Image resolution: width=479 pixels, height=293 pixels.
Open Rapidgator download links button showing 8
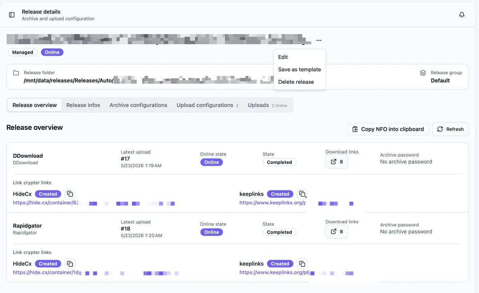click(x=337, y=231)
